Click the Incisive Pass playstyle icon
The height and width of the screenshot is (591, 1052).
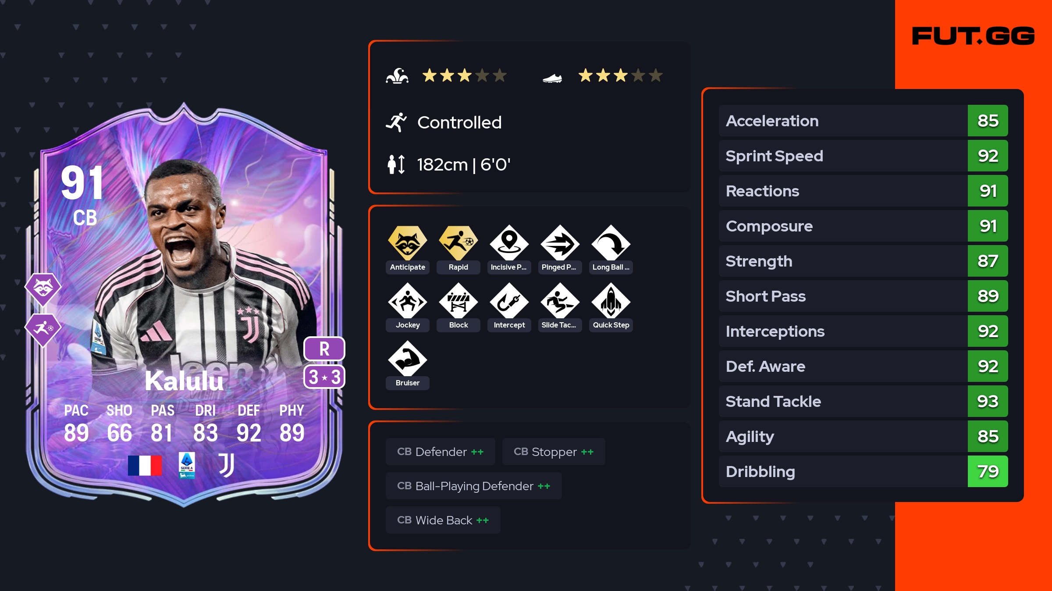509,243
